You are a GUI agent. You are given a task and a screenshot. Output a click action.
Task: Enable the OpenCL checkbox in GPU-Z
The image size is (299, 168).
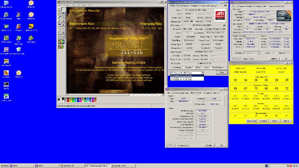pos(183,67)
